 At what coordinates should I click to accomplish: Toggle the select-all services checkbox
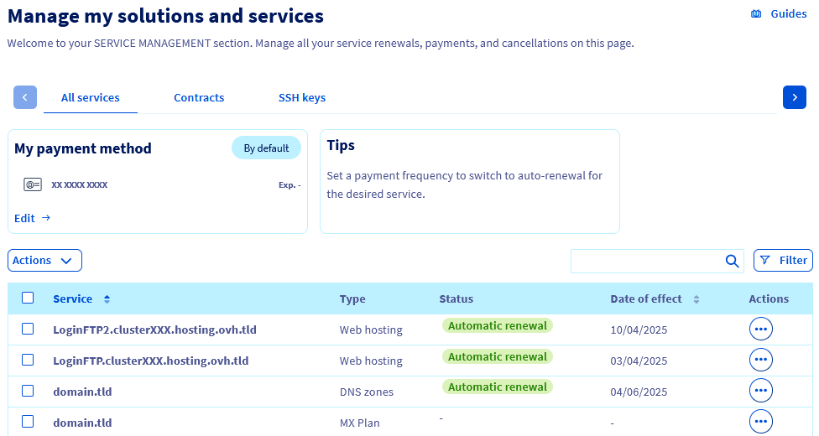pos(28,298)
